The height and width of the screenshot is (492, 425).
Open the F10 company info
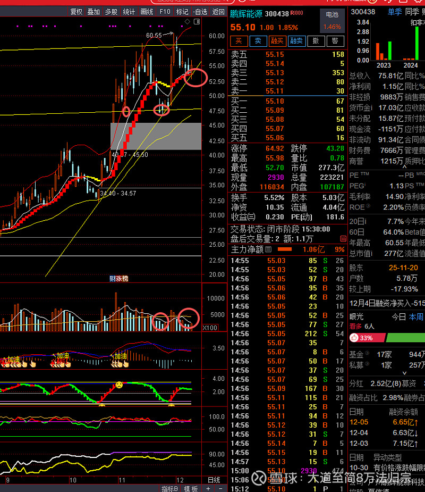[165, 12]
